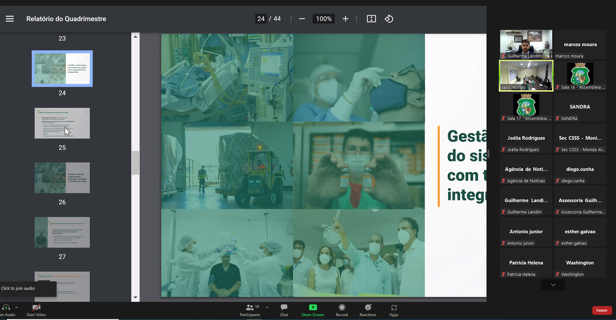Expand more participants with the down chevron

click(553, 285)
